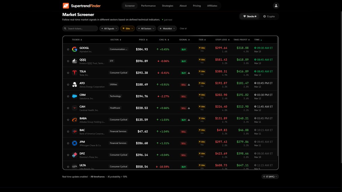Open the About nav tab
This screenshot has width=342, height=192.
tap(183, 6)
